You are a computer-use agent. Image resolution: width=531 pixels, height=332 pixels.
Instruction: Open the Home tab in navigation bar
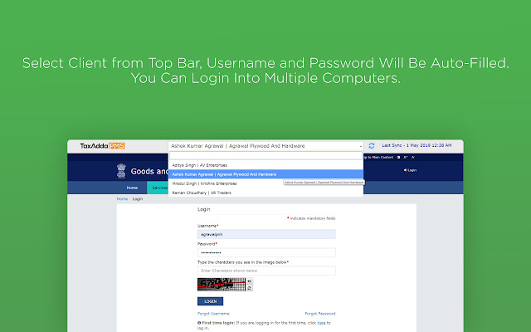pos(132,188)
